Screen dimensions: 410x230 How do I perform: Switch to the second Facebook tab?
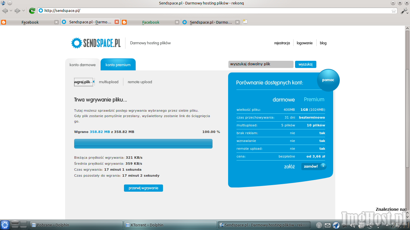[x=151, y=22]
